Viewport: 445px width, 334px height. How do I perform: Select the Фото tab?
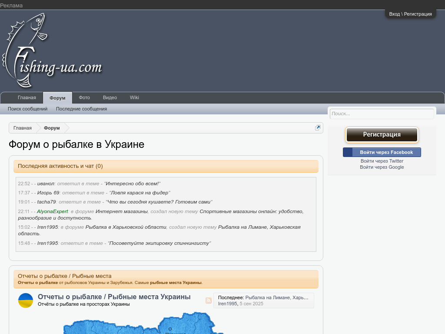tap(84, 98)
